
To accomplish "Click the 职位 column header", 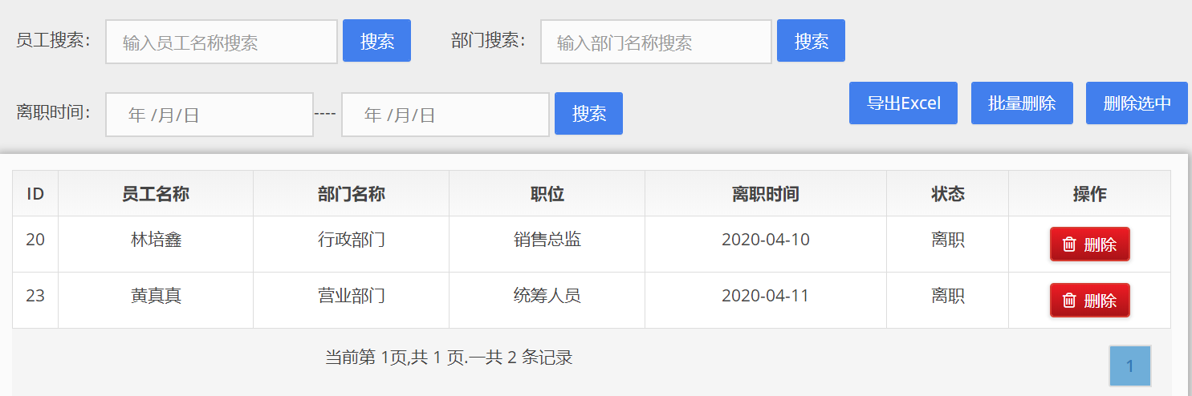I will 547,193.
